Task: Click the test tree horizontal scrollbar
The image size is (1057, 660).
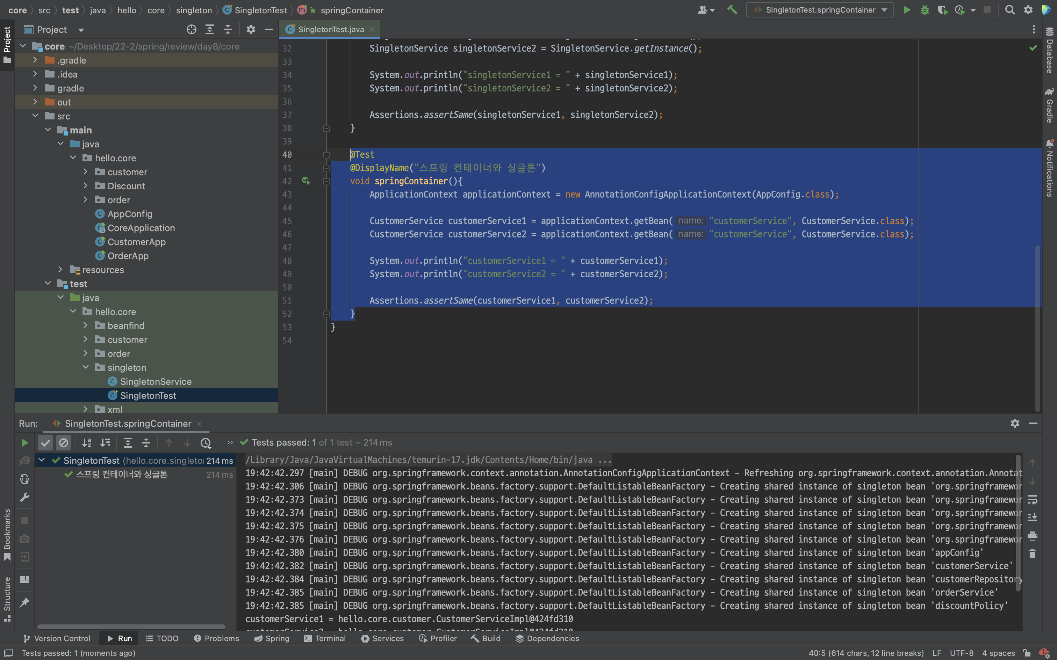Action: pyautogui.click(x=131, y=626)
